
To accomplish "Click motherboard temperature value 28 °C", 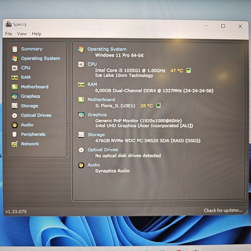I will (147, 106).
